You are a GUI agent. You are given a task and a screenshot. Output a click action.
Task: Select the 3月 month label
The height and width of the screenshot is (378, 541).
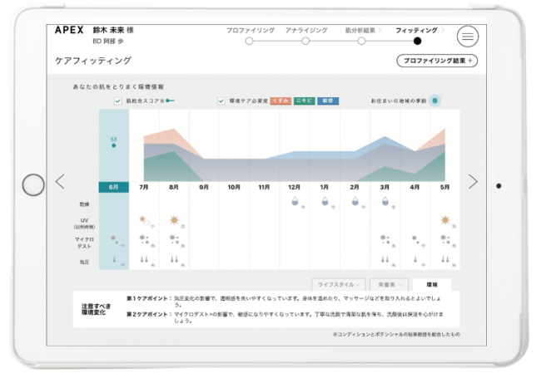tap(385, 187)
